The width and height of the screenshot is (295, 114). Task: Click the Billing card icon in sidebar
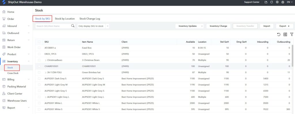(x=4, y=80)
